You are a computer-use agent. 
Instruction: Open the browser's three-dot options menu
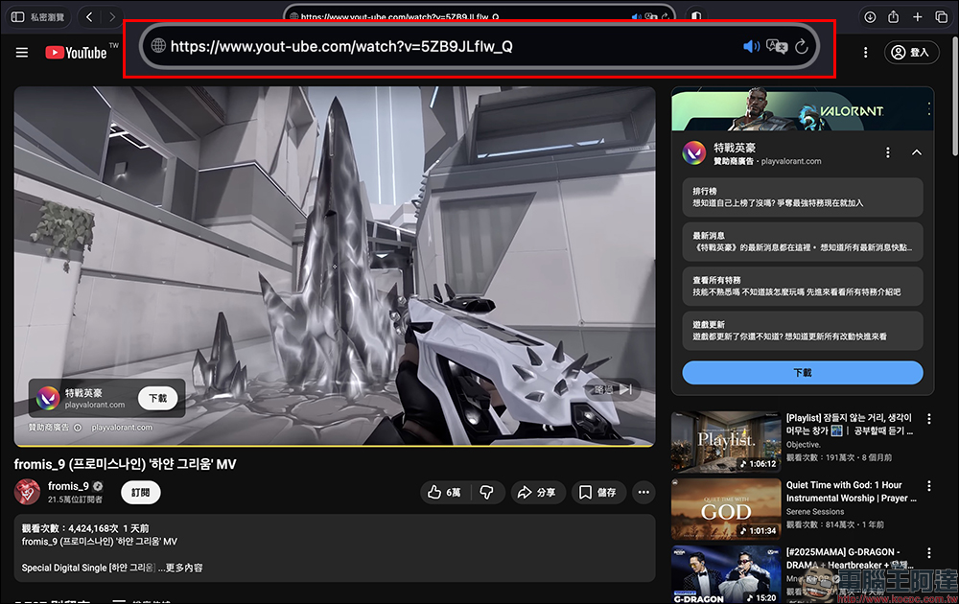[x=866, y=53]
